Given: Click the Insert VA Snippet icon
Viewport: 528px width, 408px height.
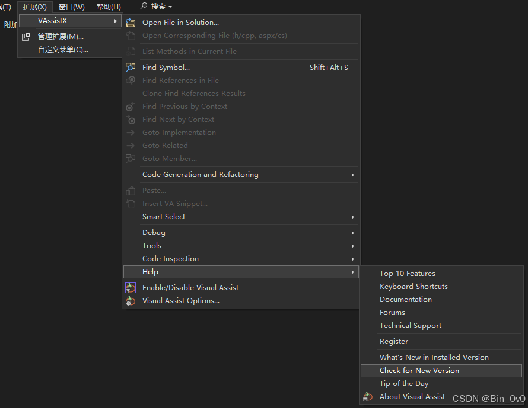Looking at the screenshot, I should [x=131, y=204].
